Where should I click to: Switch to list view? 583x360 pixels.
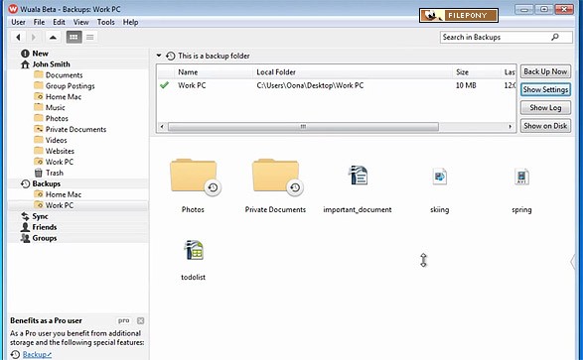tap(90, 37)
